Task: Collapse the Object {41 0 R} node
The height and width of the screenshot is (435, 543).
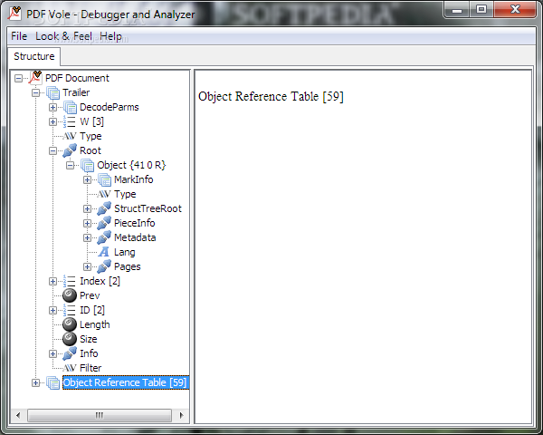Action: point(70,166)
